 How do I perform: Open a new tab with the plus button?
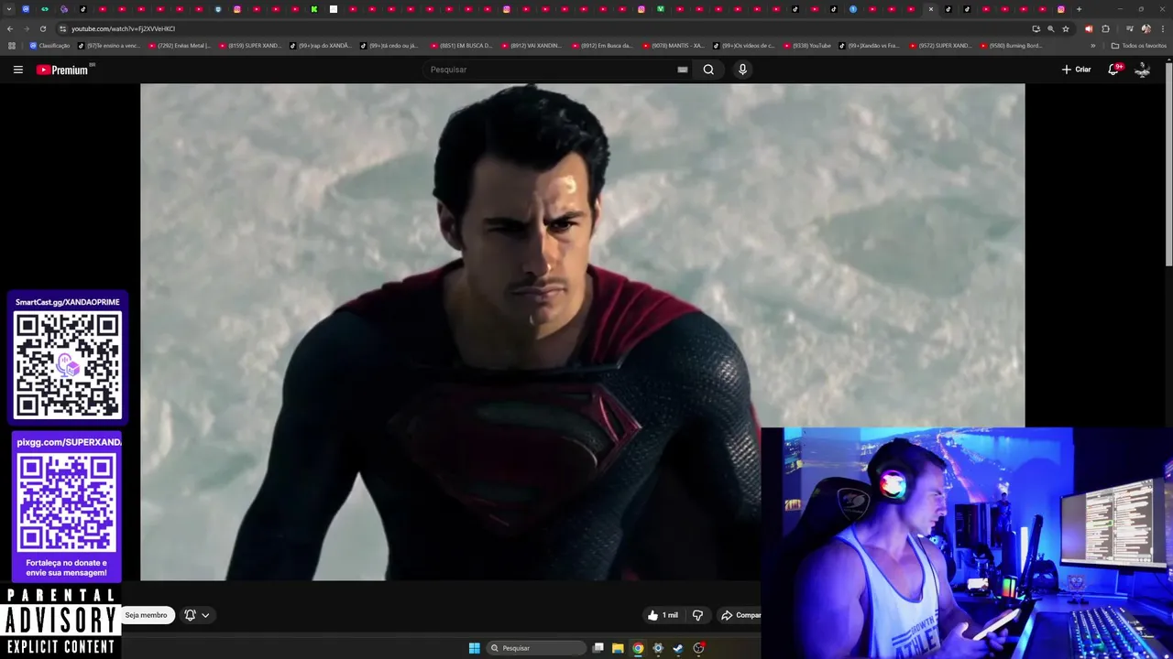click(1079, 9)
